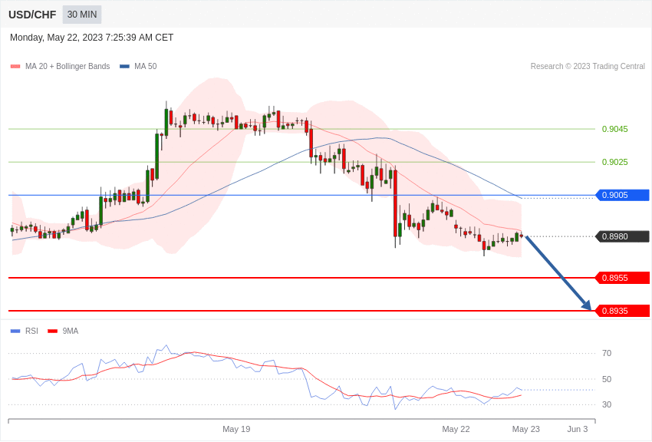Image resolution: width=652 pixels, height=442 pixels.
Task: Click the red 9MA legend swatch
Action: coord(53,331)
